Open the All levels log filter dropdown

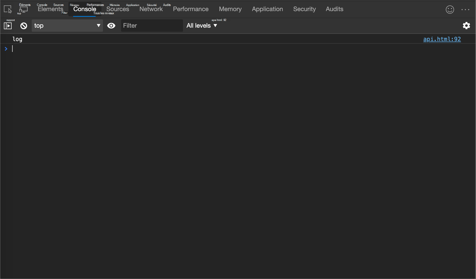pyautogui.click(x=202, y=26)
